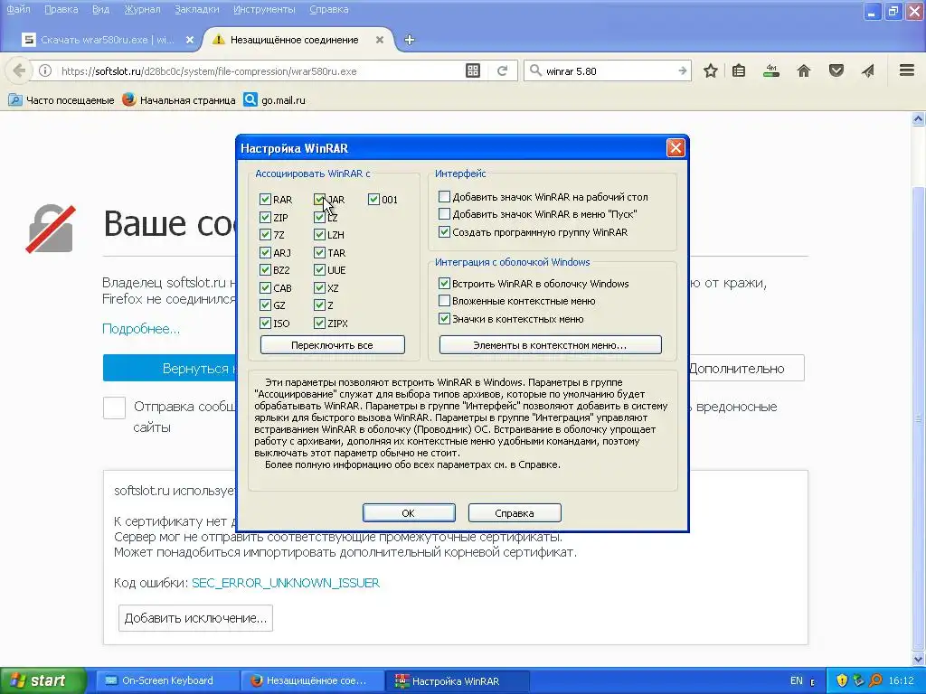Click the SEC_ERROR_UNKNOWN_ISSUER error code link

click(x=286, y=583)
